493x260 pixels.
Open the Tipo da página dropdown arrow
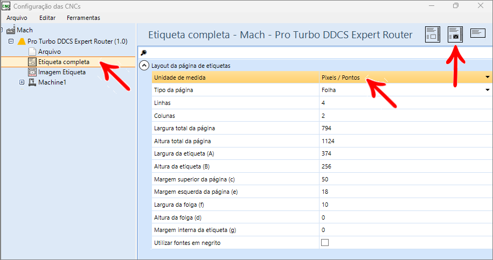[487, 90]
